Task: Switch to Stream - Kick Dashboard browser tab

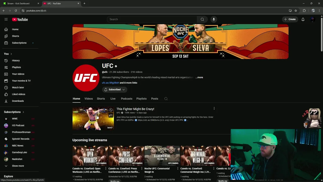Action: point(21,3)
